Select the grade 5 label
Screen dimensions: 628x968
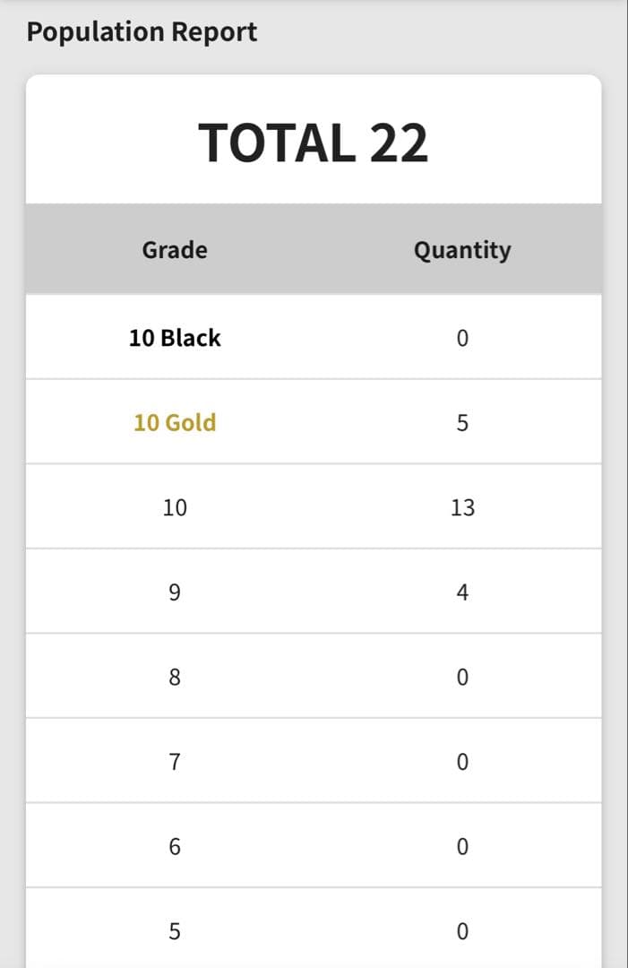point(175,931)
